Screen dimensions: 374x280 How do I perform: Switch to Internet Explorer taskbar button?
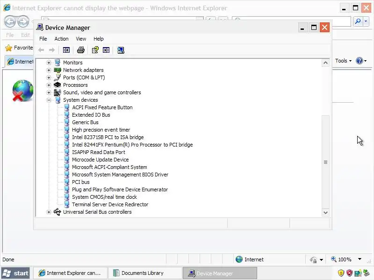[x=70, y=273]
